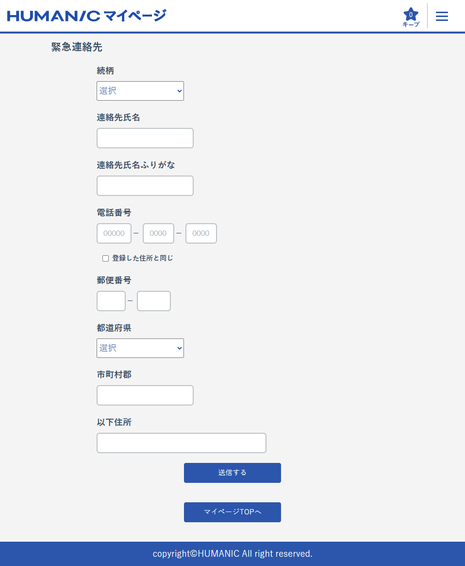Open the キープ favorites star icon
This screenshot has width=465, height=566.
pos(411,16)
